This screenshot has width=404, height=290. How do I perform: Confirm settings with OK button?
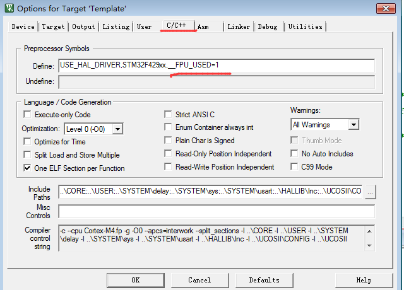click(x=136, y=280)
